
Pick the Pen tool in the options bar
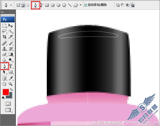pyautogui.click(x=35, y=5)
